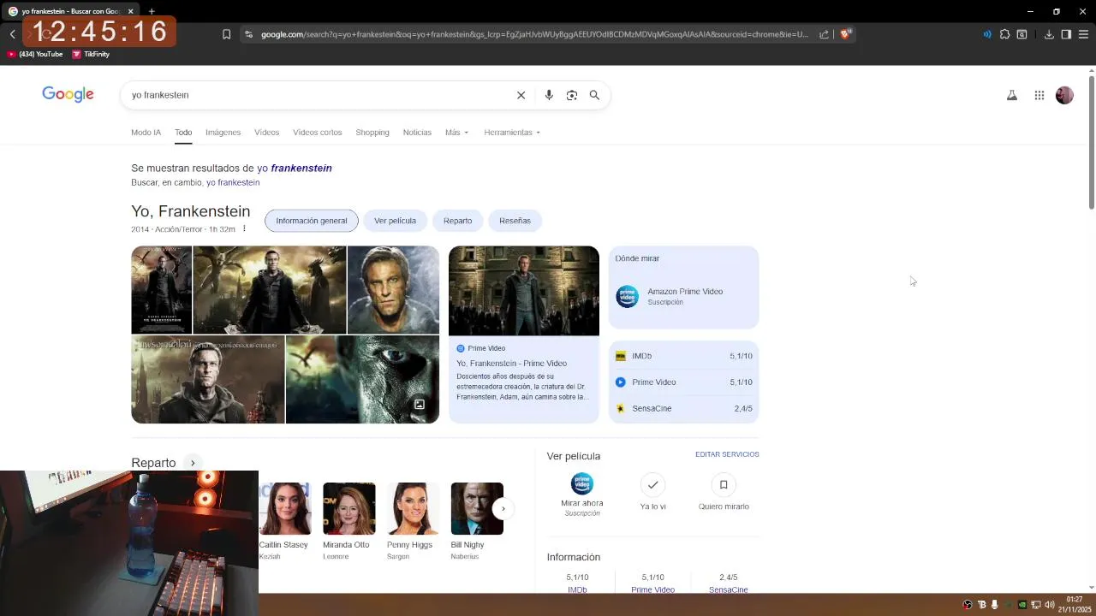Open Search Labs flask icon
Image resolution: width=1096 pixels, height=616 pixels.
1012,96
